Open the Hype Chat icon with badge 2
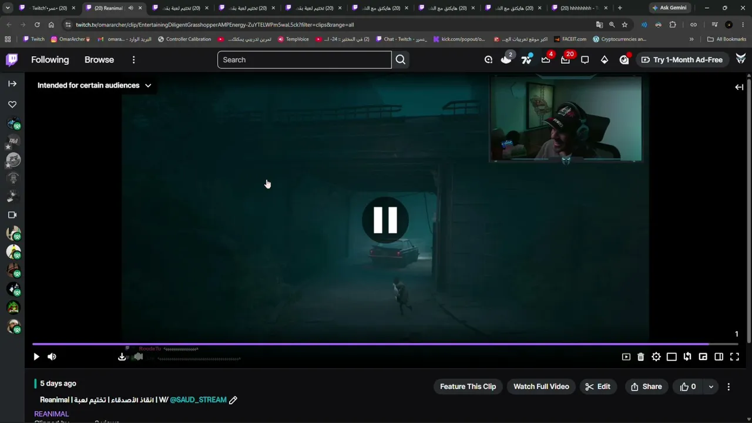Screen dimensions: 752x423 tap(506, 59)
